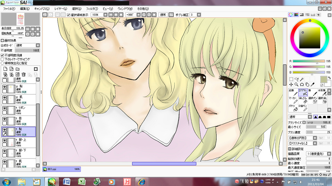
Task: Hide the t 目 layer
Action: click(x=5, y=119)
